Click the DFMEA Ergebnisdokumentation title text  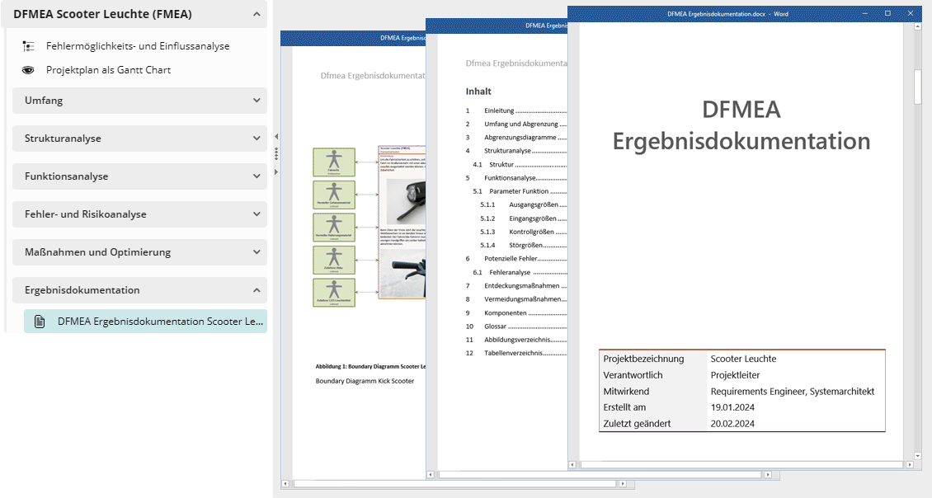741,125
